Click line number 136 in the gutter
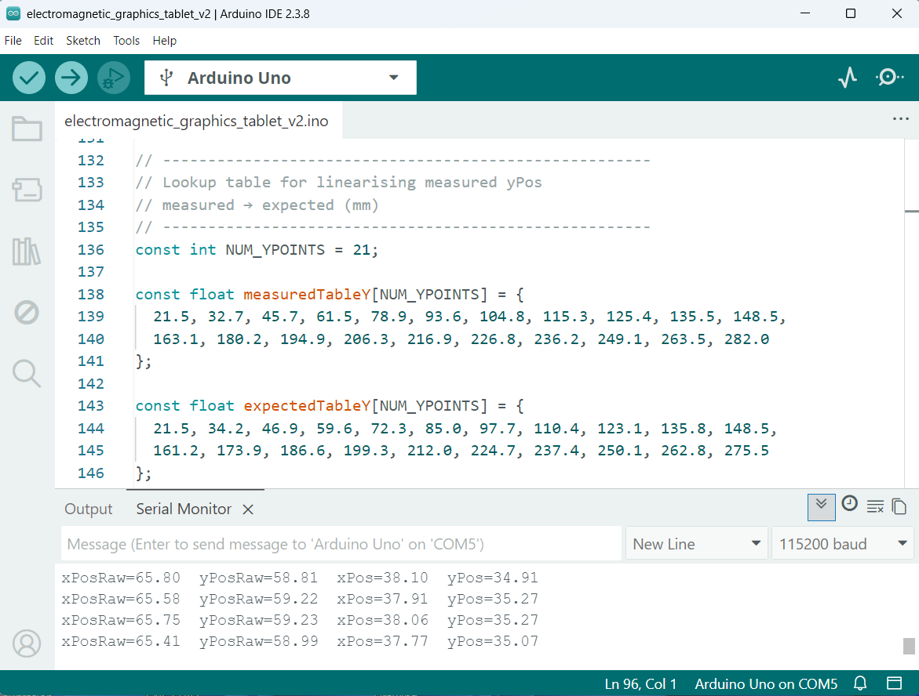The height and width of the screenshot is (696, 919). 91,250
